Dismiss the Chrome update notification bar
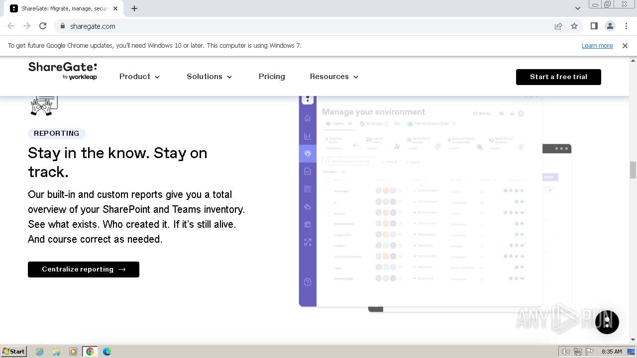637x358 pixels. [x=625, y=46]
